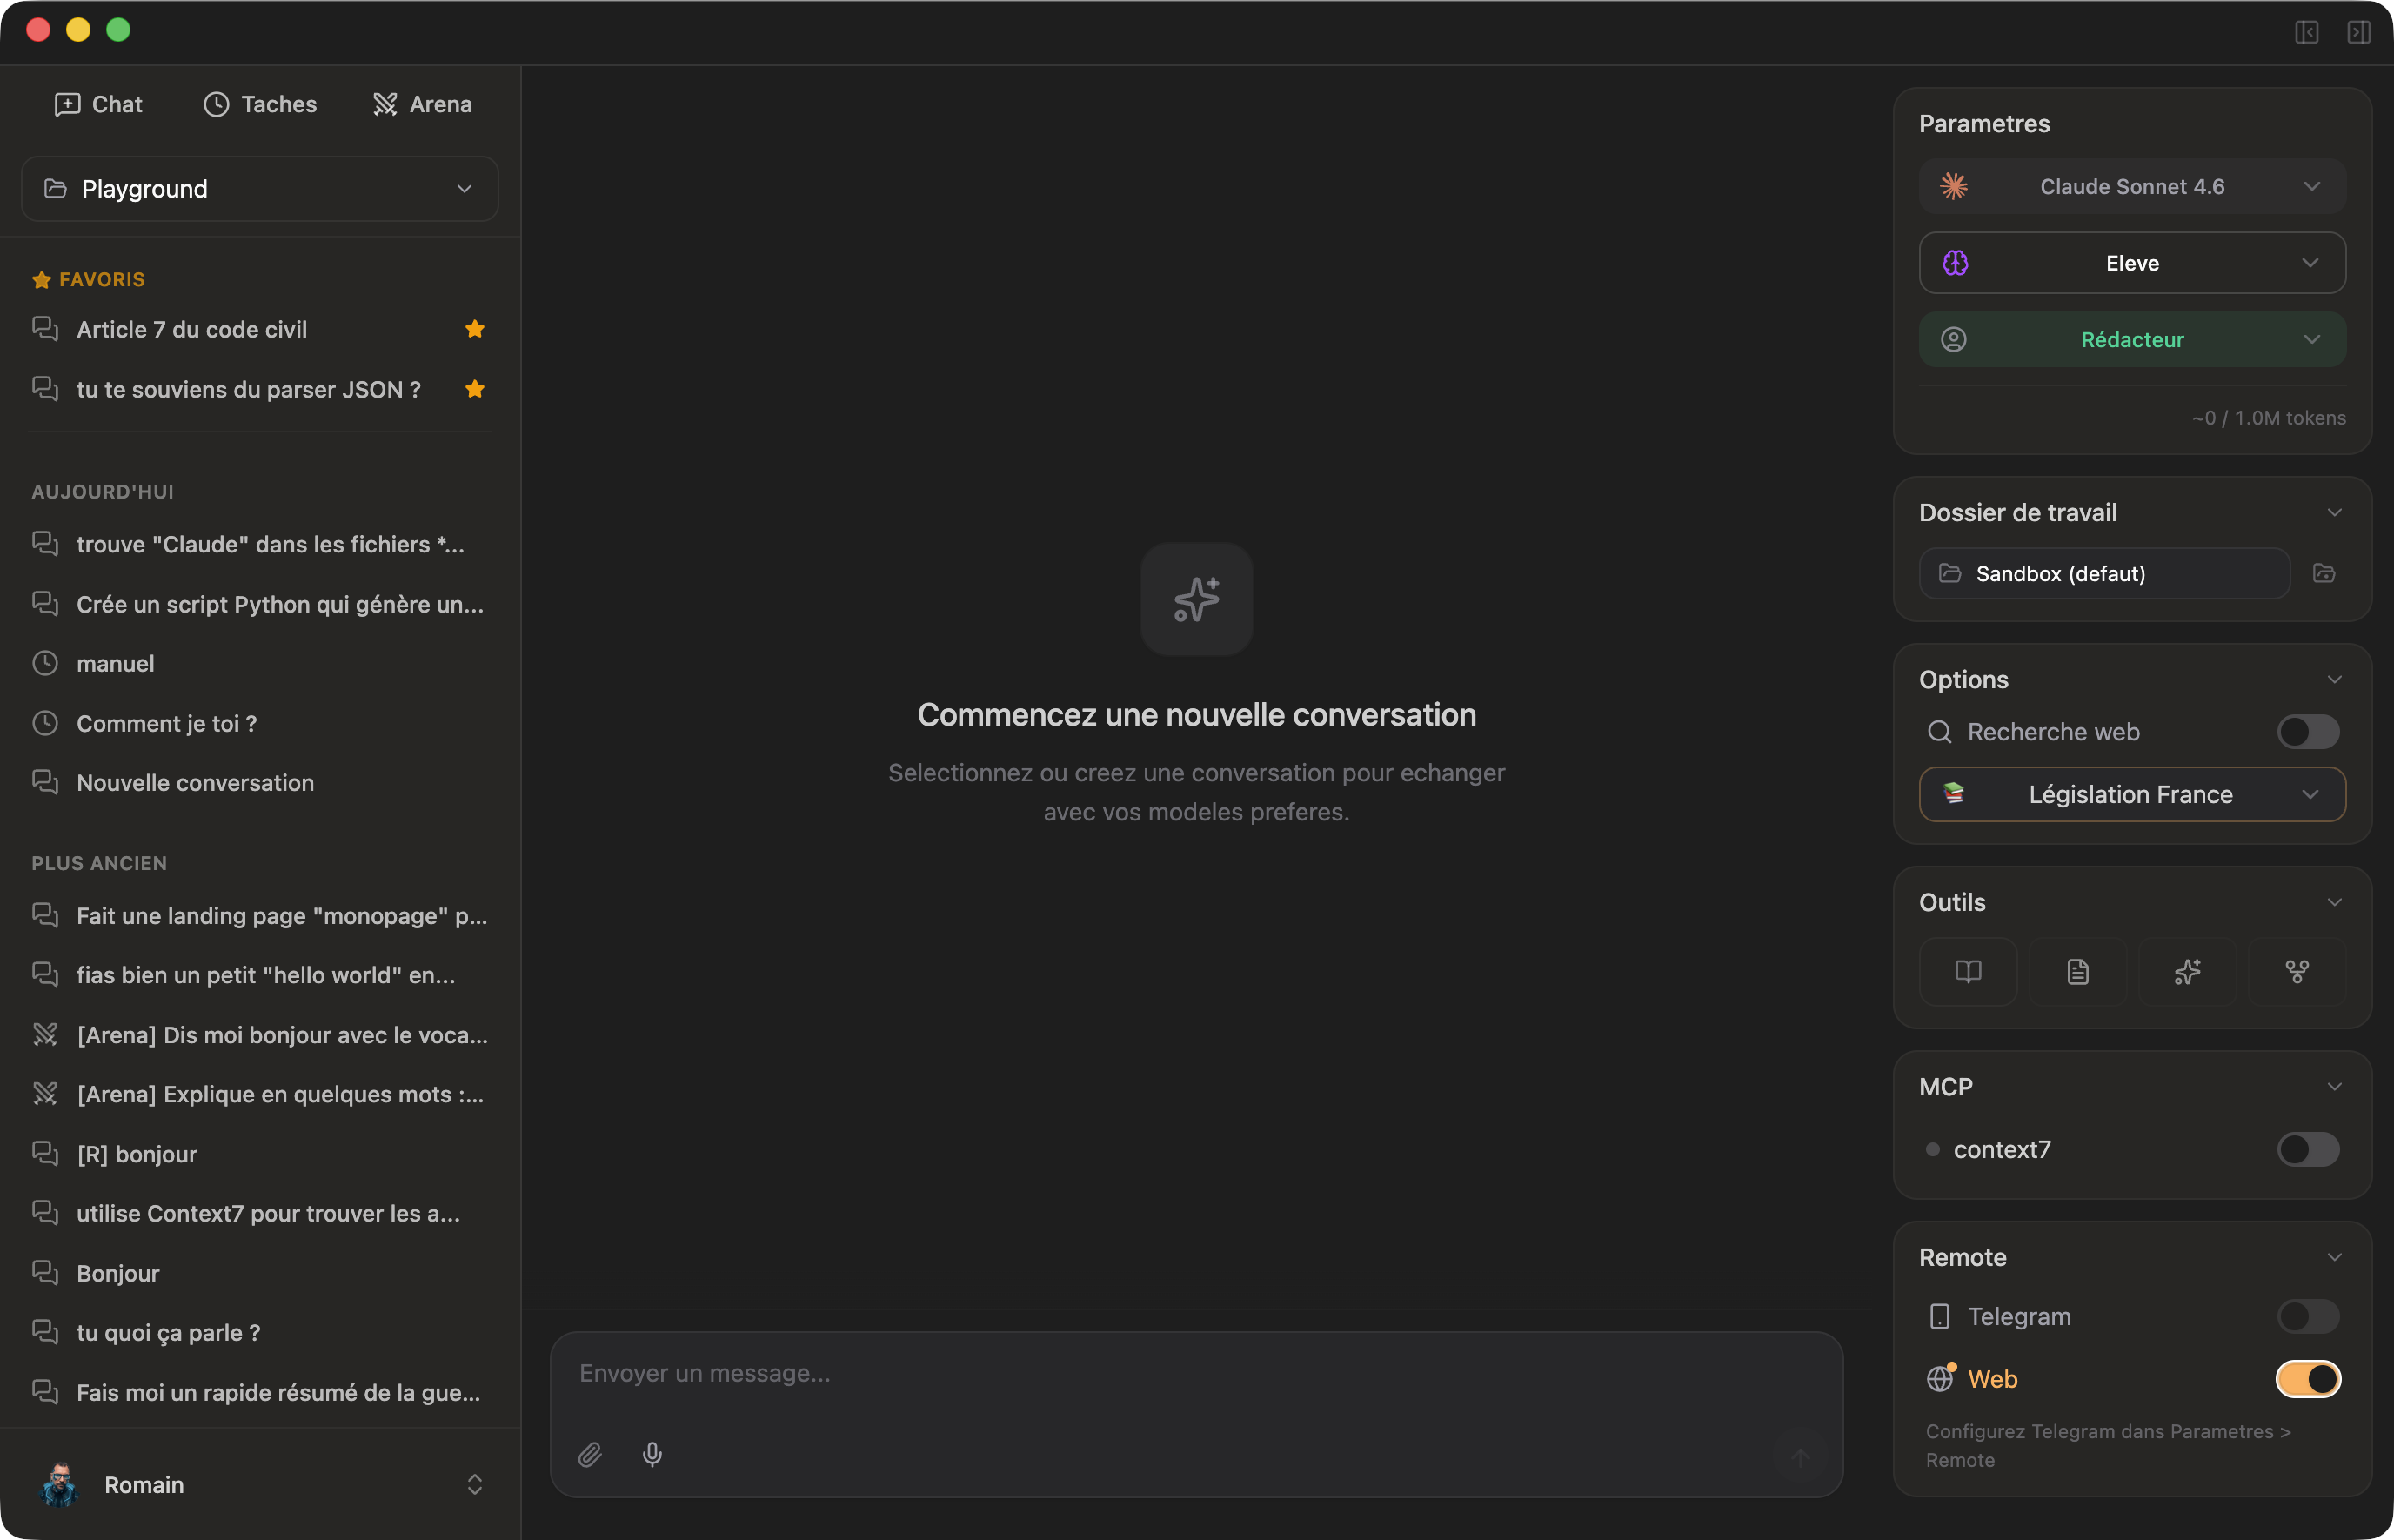Select the document tool in Outils
The image size is (2394, 1540).
pyautogui.click(x=2077, y=971)
